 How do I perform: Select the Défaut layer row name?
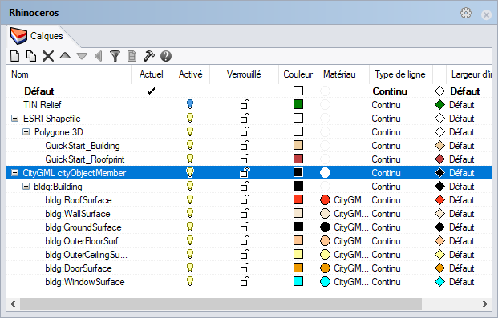coord(39,91)
